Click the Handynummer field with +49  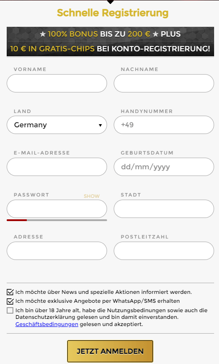click(x=164, y=125)
